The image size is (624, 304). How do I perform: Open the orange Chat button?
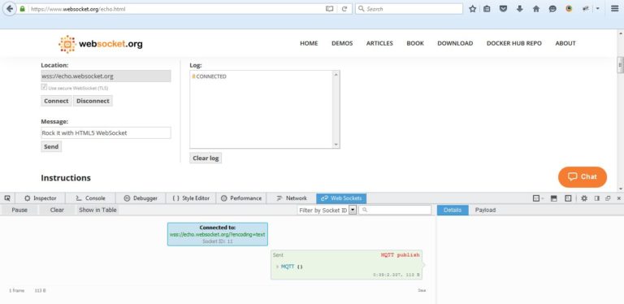[583, 177]
